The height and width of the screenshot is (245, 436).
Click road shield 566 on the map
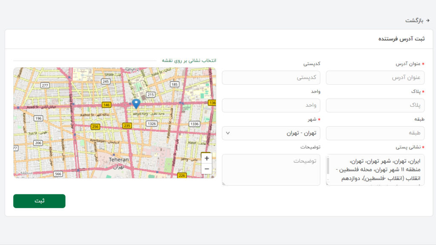pos(58,174)
